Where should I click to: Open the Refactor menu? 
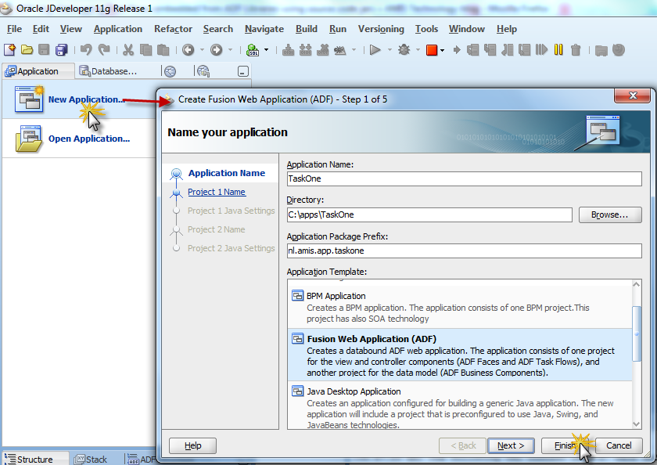click(x=173, y=29)
